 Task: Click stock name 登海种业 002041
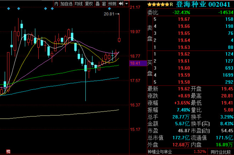tap(203, 4)
